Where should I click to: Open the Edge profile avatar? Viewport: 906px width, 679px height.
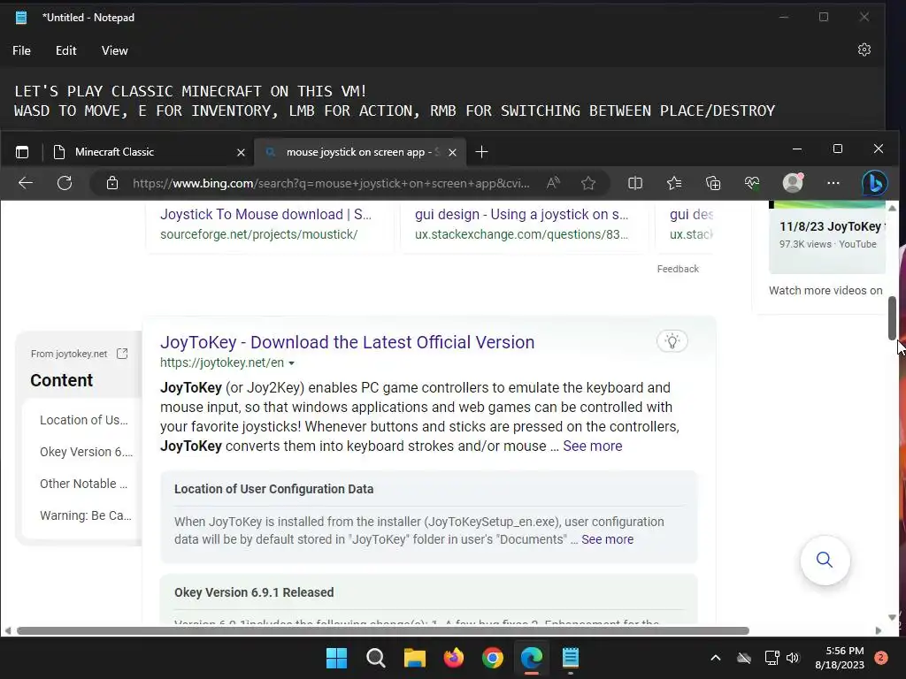(x=793, y=182)
